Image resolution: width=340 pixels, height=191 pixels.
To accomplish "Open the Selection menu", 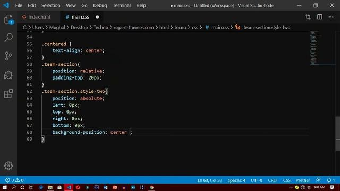I will (x=51, y=5).
